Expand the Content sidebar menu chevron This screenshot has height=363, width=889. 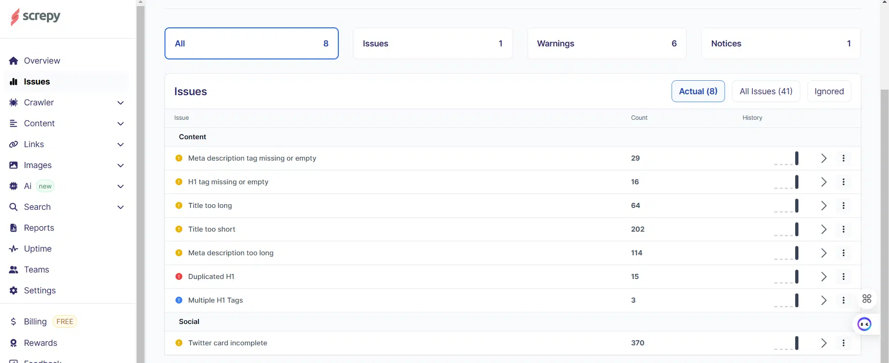tap(120, 123)
